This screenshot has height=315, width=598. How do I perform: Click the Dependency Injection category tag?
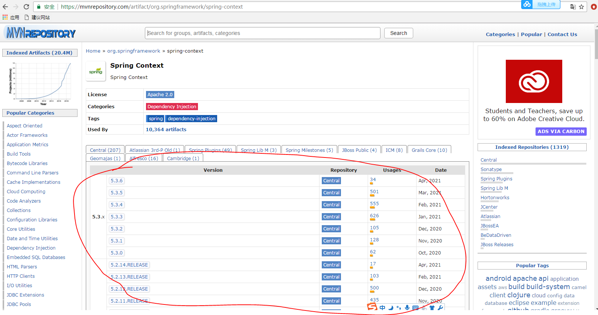(172, 107)
